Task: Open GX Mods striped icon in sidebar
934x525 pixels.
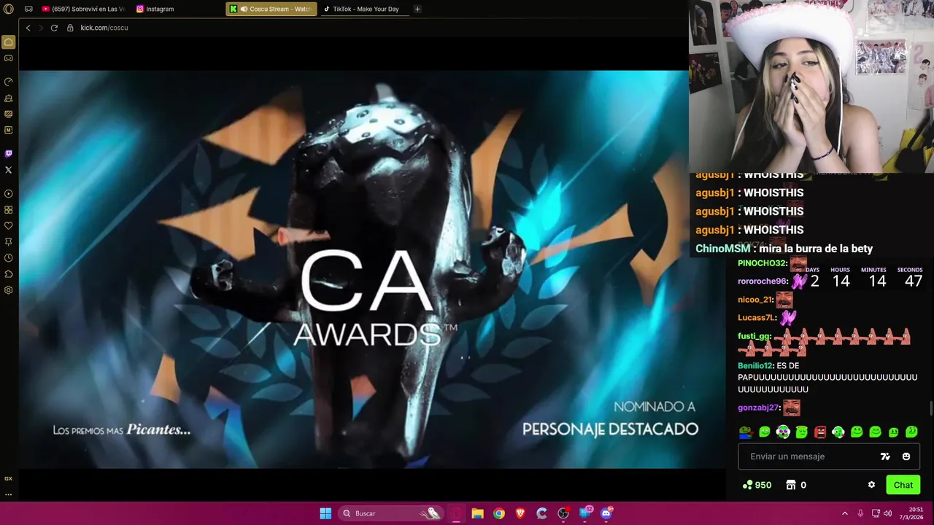Action: pos(9,114)
